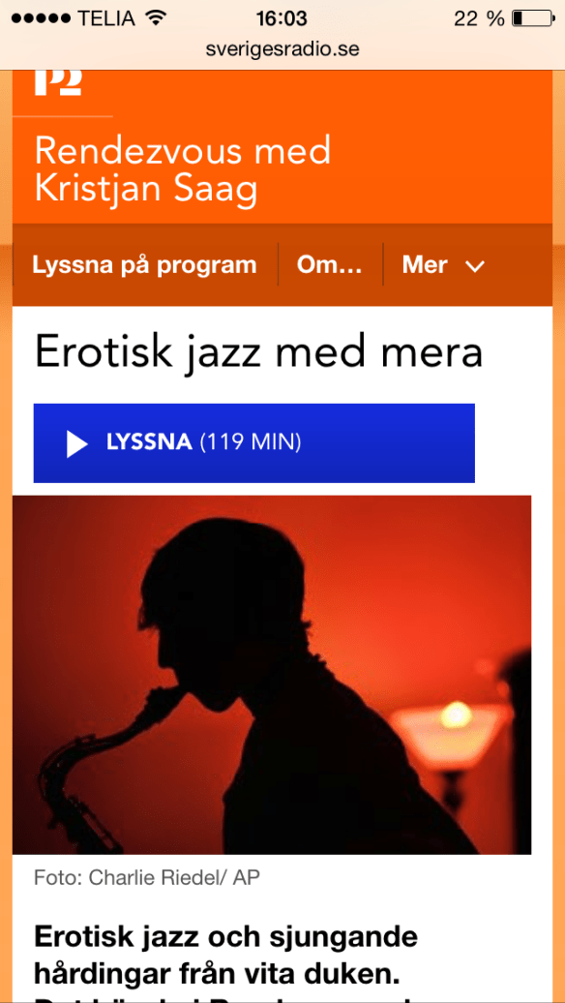Viewport: 565px width, 1003px height.
Task: Tap the P2 channel logo
Action: (x=58, y=82)
